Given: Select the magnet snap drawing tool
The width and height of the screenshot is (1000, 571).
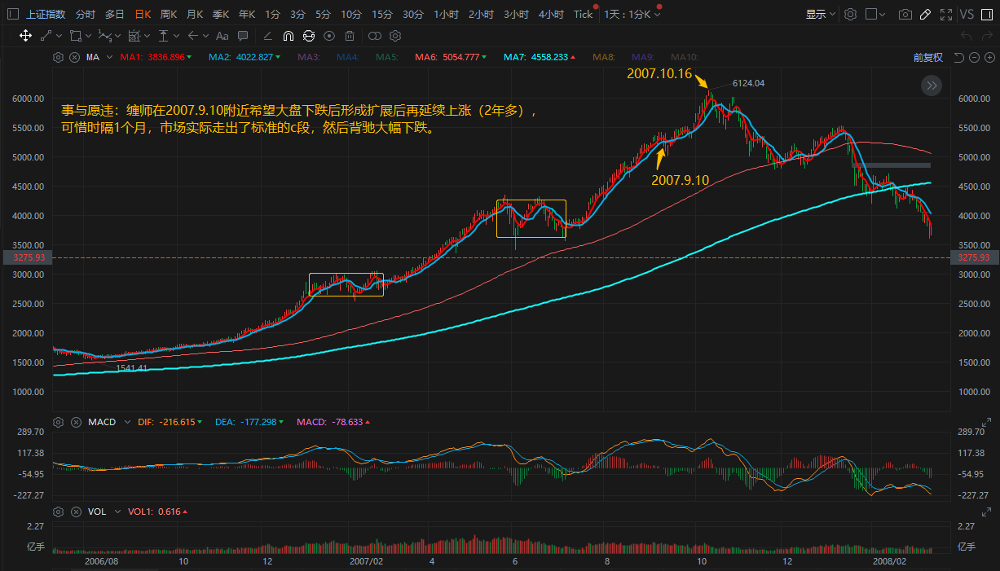Looking at the screenshot, I should pyautogui.click(x=288, y=36).
